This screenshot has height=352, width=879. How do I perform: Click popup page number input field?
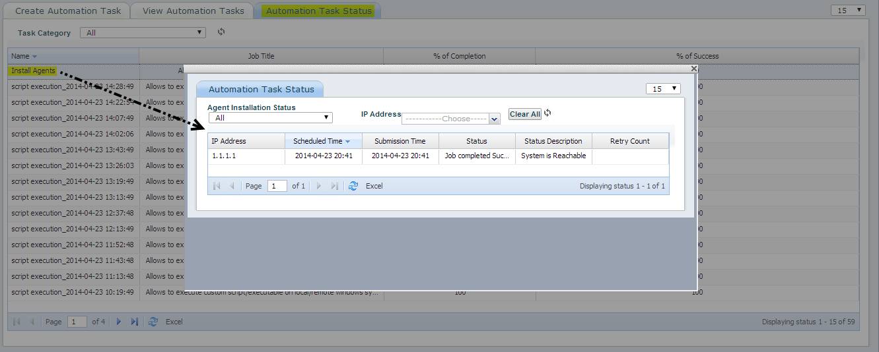tap(277, 186)
